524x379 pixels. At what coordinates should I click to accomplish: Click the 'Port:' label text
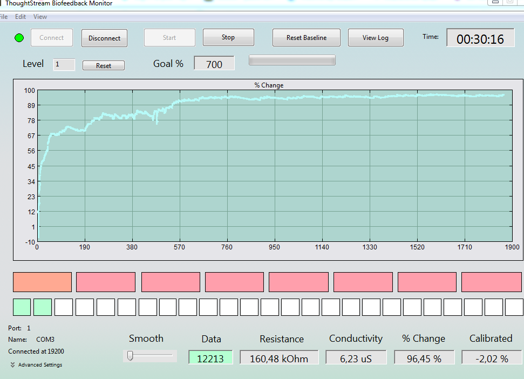point(15,328)
